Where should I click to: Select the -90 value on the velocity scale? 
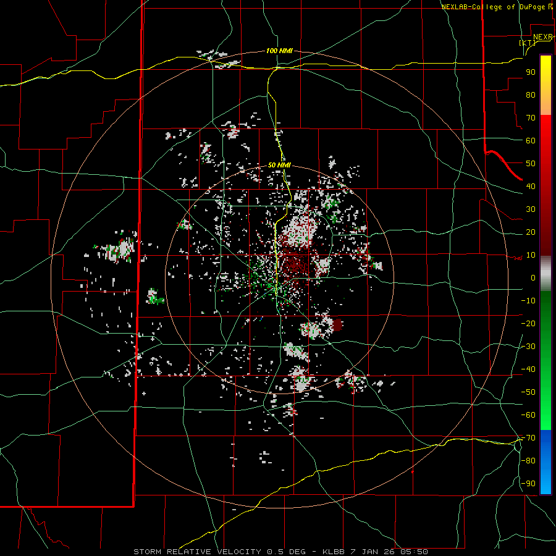(x=528, y=483)
